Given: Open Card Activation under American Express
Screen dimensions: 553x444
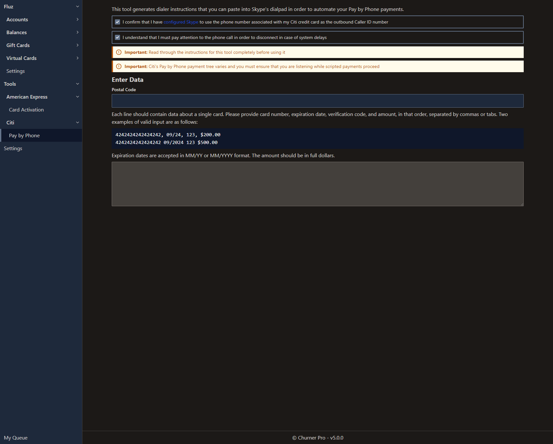Looking at the screenshot, I should (26, 110).
